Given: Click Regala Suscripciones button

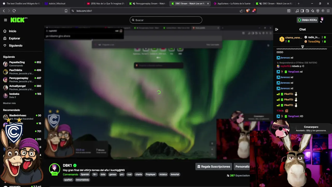Looking at the screenshot, I should click(x=213, y=166).
